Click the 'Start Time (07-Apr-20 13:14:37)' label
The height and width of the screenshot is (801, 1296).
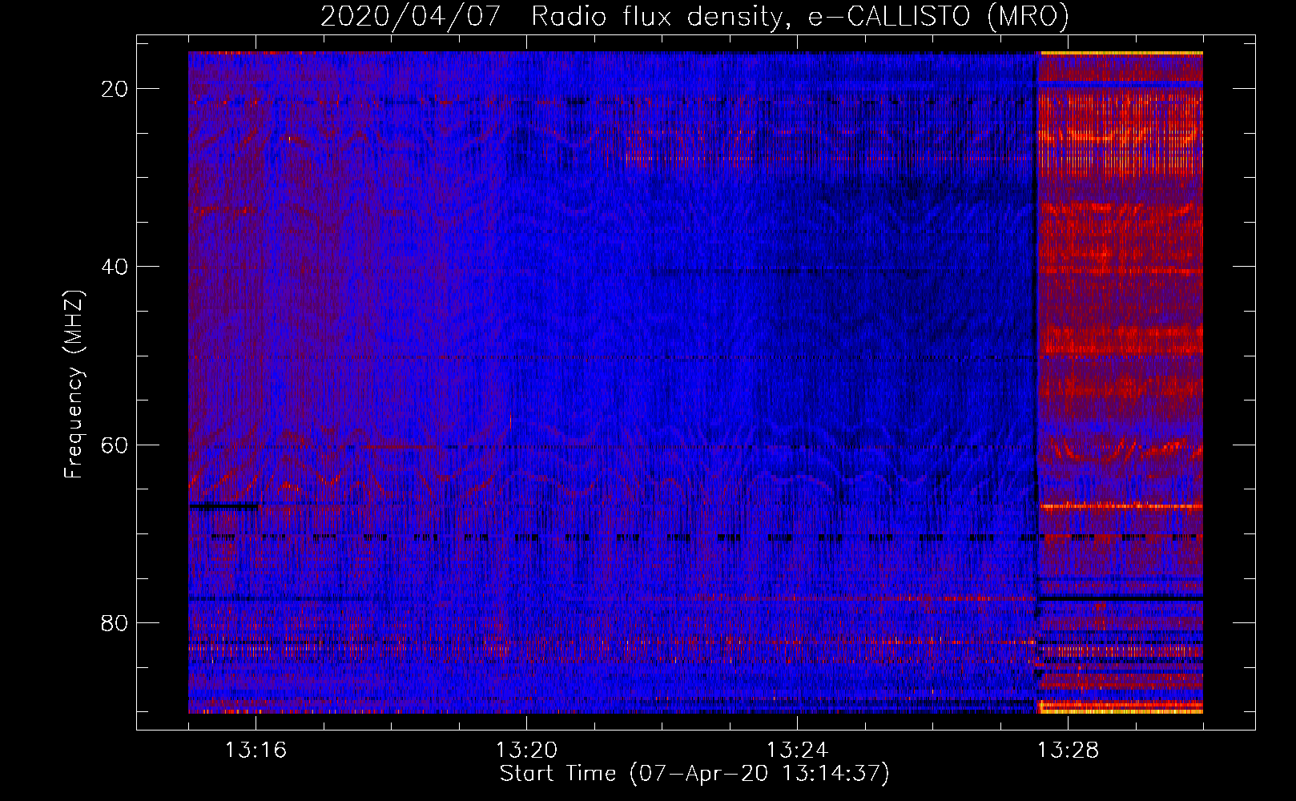[x=694, y=774]
